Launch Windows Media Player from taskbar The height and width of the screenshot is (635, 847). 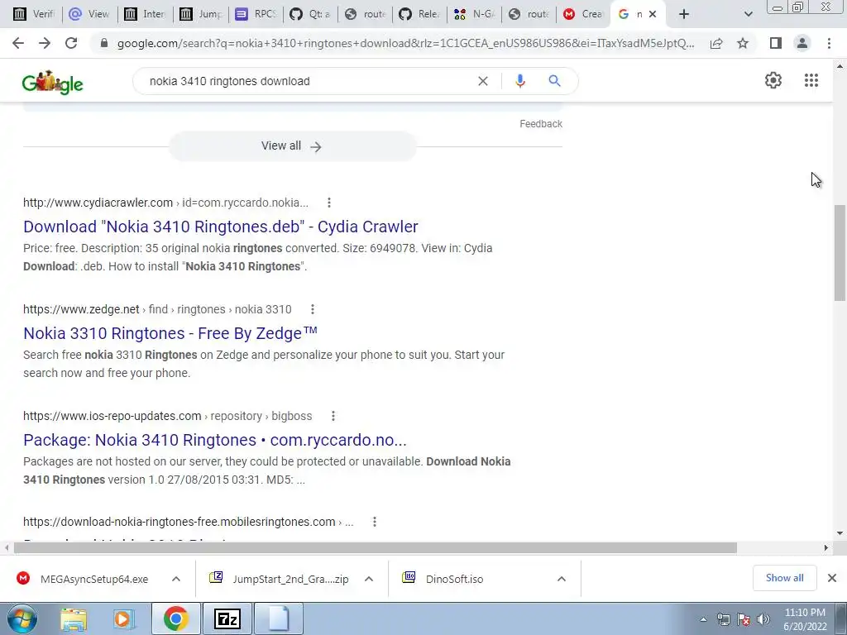tap(122, 618)
